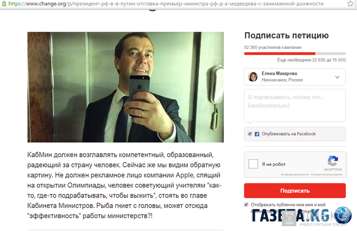Viewport: 357px width, 231px height.
Task: Click the Facebook logo icon
Action: pyautogui.click(x=257, y=134)
